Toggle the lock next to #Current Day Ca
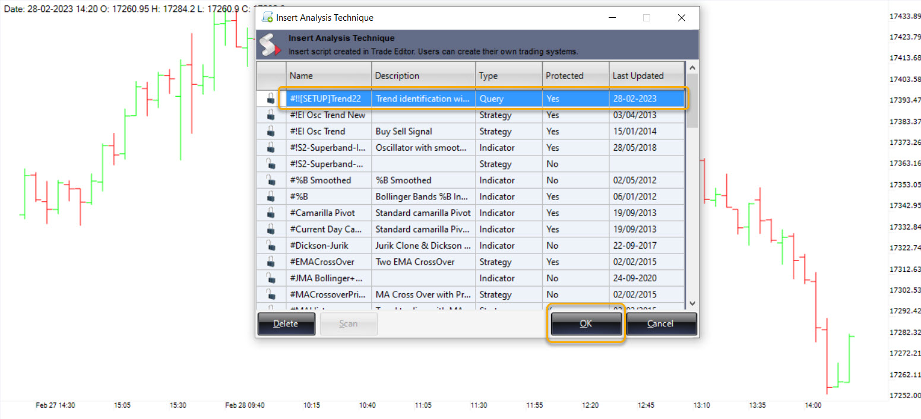 click(271, 229)
